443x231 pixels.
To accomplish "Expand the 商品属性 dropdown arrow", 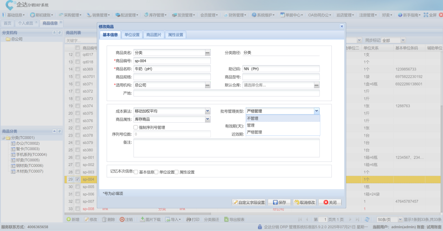I will tap(208, 119).
